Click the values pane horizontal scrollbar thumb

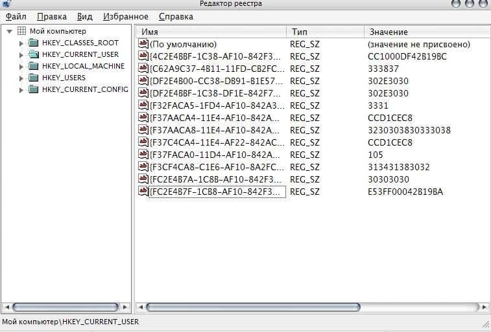tap(253, 307)
